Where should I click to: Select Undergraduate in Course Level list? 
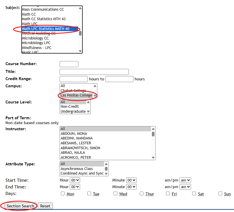(x=73, y=111)
